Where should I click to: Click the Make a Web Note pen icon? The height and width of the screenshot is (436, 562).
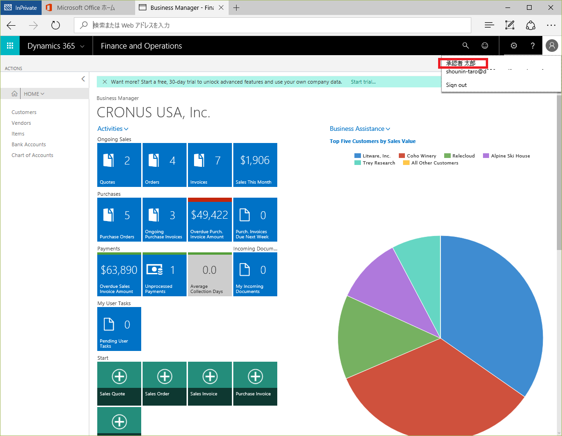pyautogui.click(x=510, y=25)
